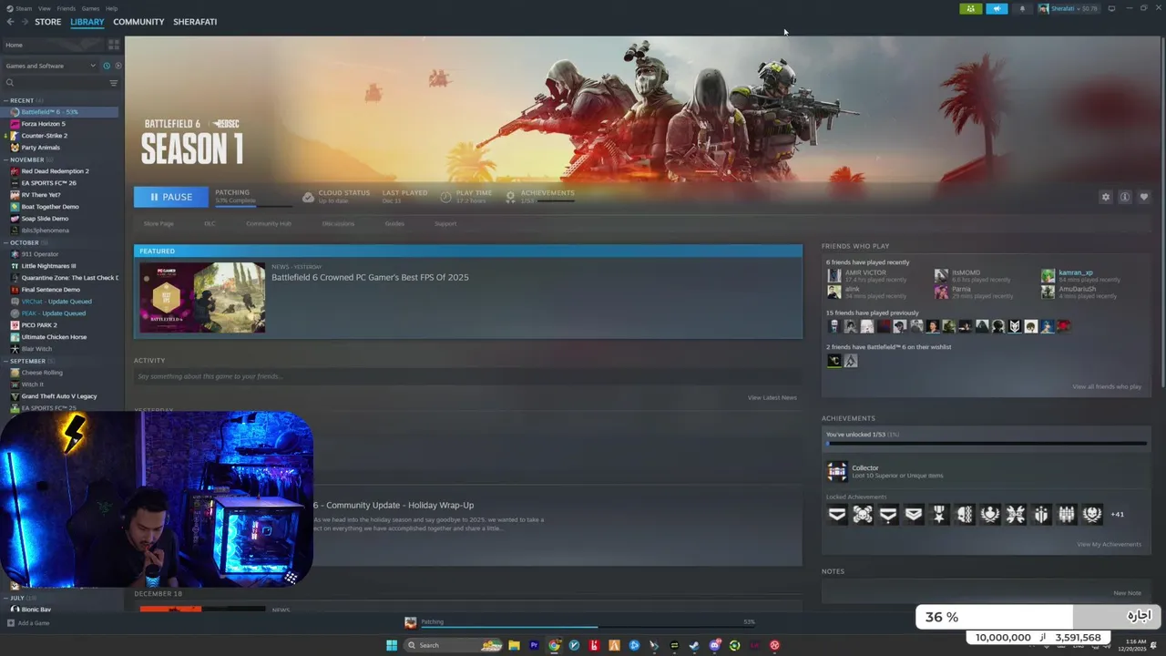Select Forza Horizon 5 in library
Screen dimensions: 1166x656
pos(44,124)
